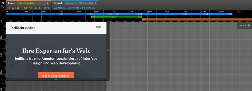252x91 pixels.
Task: Open the Device Select model dropdown
Action: coord(33,3)
